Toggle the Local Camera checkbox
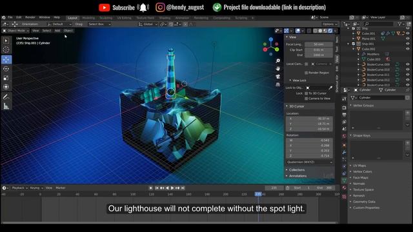 (x=306, y=64)
